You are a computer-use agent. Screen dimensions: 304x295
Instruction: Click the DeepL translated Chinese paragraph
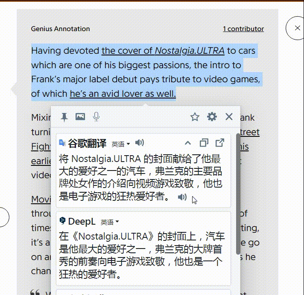coord(142,255)
